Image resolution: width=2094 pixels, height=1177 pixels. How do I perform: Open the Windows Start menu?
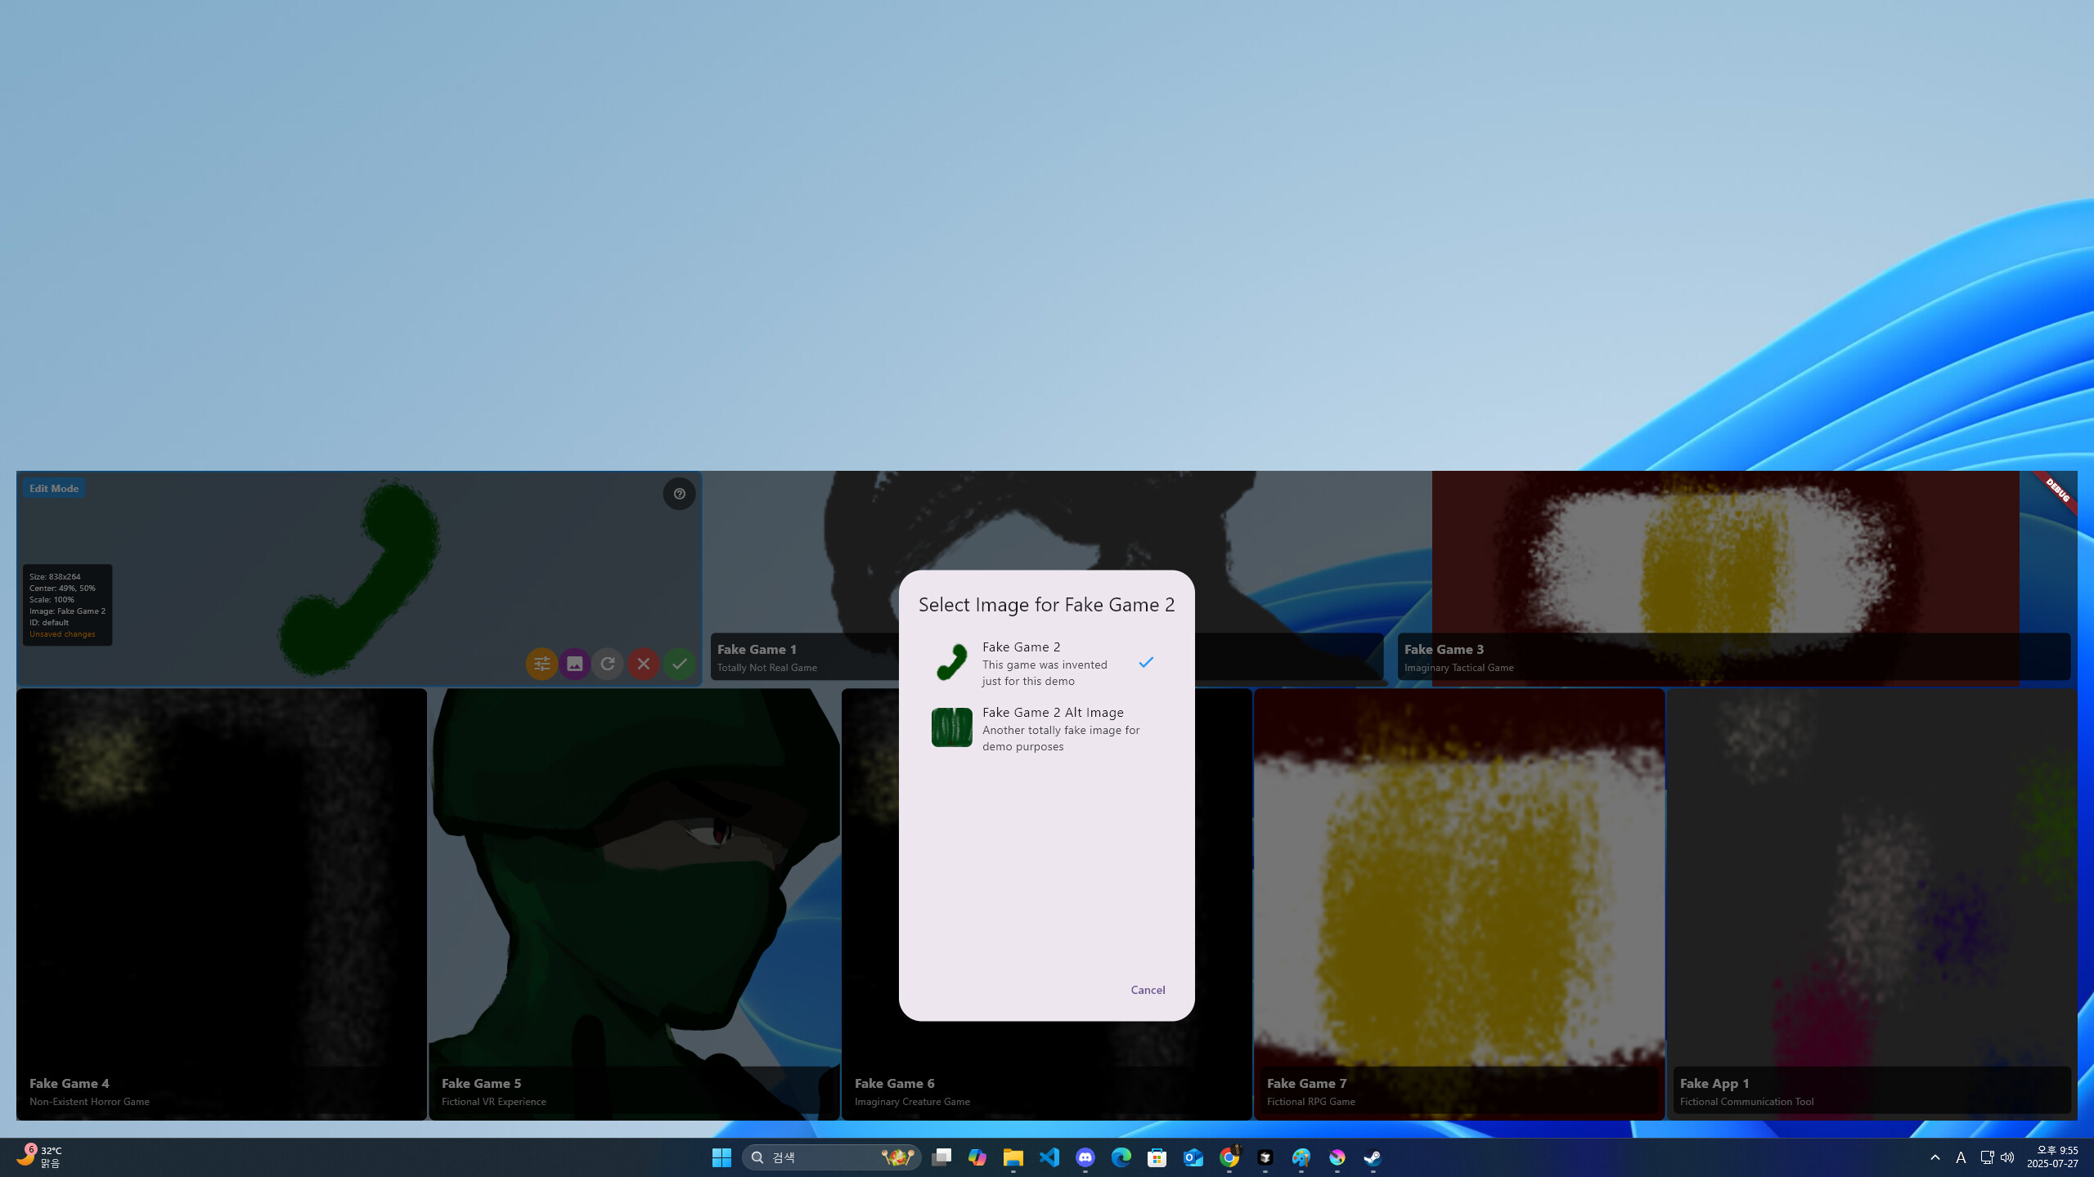click(x=721, y=1157)
